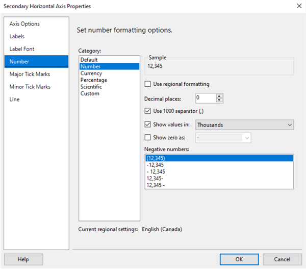Close the Axis Properties dialog window
Image resolution: width=306 pixels, height=269 pixels.
point(298,6)
